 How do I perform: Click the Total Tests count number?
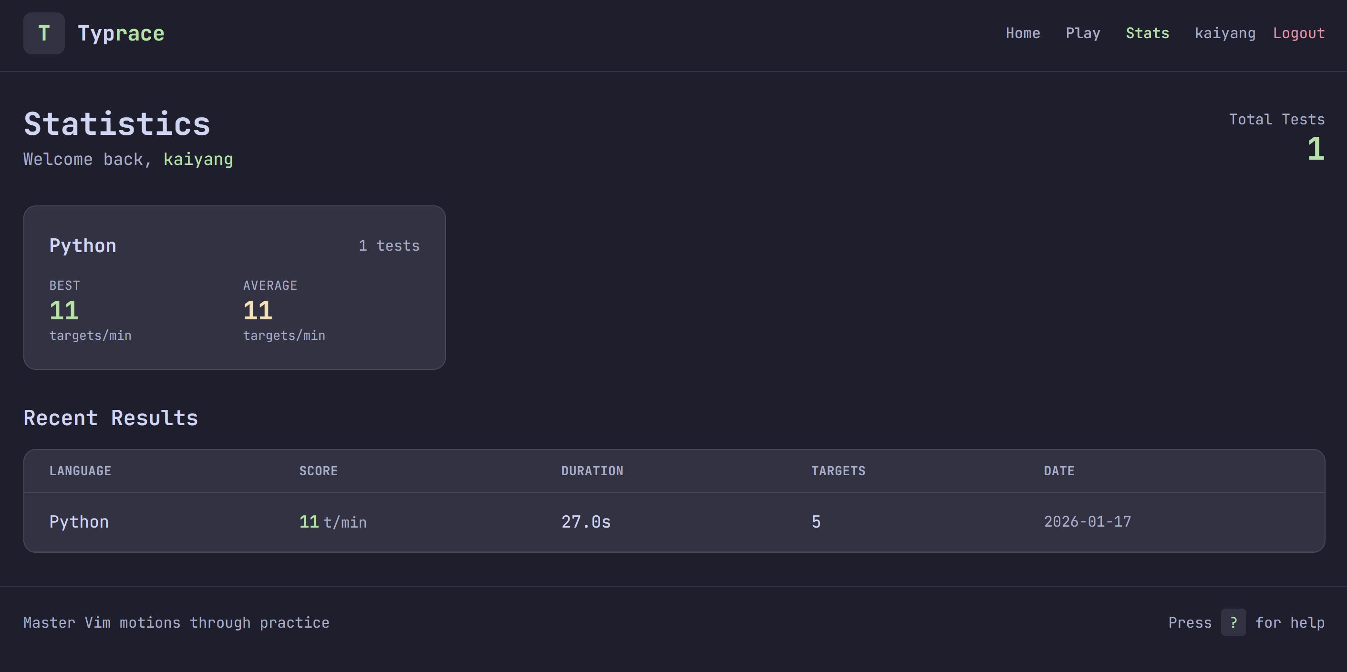coord(1315,150)
